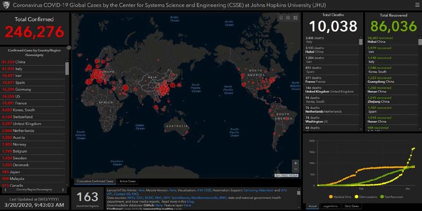Click the Esri, FAO, NOAA map attribution
The height and width of the screenshot is (211, 422).
[x=286, y=175]
